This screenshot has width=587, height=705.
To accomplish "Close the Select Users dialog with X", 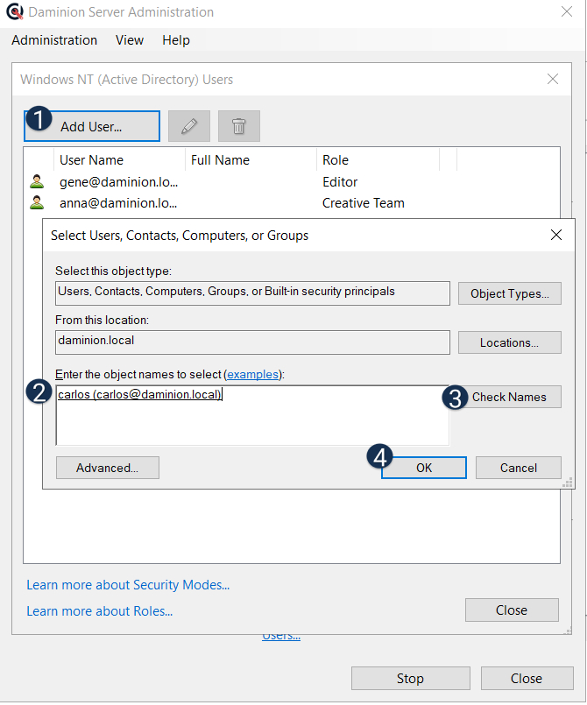I will click(555, 235).
